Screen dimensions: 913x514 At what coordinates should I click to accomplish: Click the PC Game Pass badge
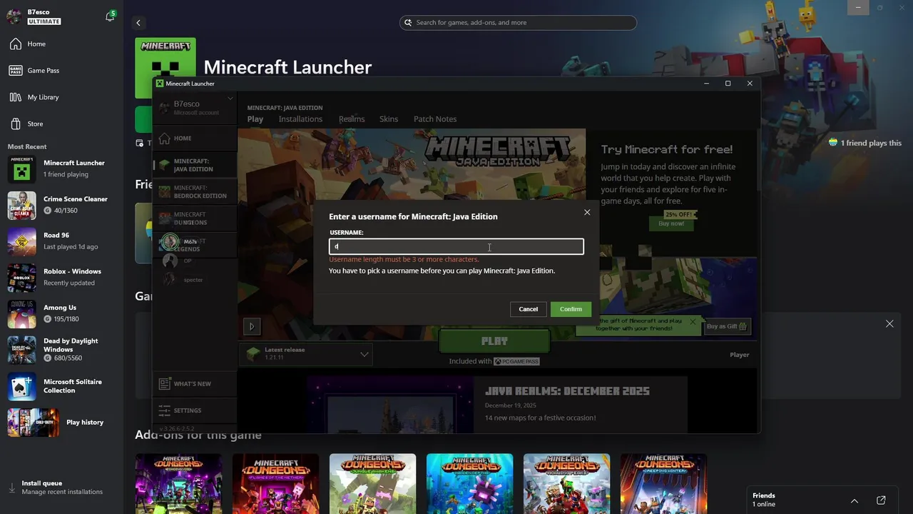coord(516,361)
